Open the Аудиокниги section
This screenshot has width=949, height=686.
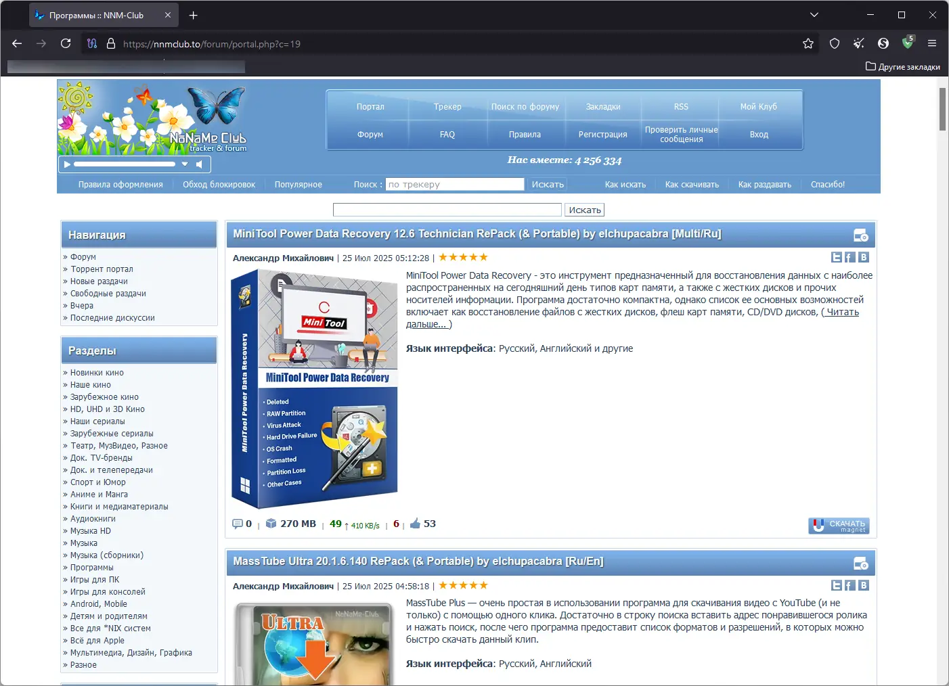[93, 519]
